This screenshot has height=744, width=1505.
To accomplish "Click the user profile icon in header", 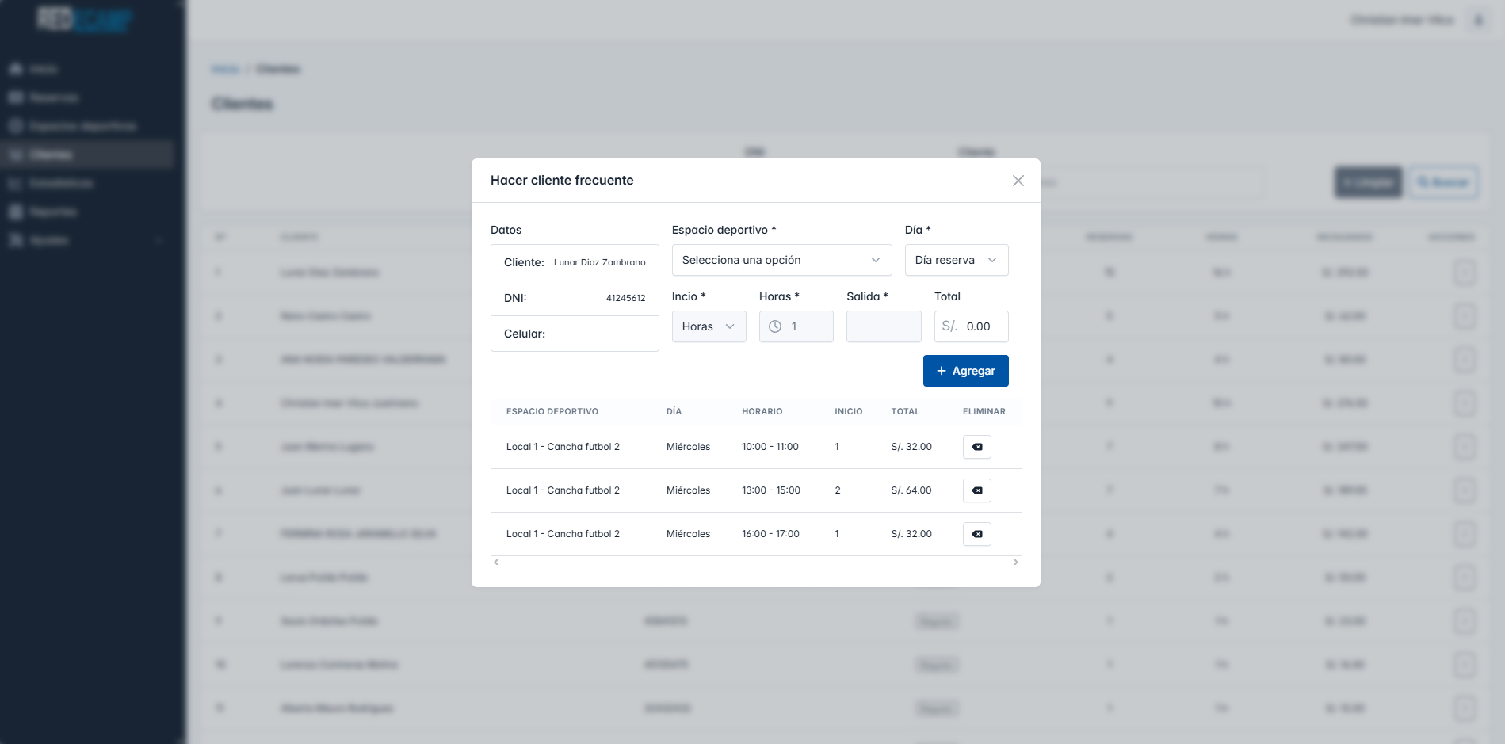I will tap(1478, 20).
